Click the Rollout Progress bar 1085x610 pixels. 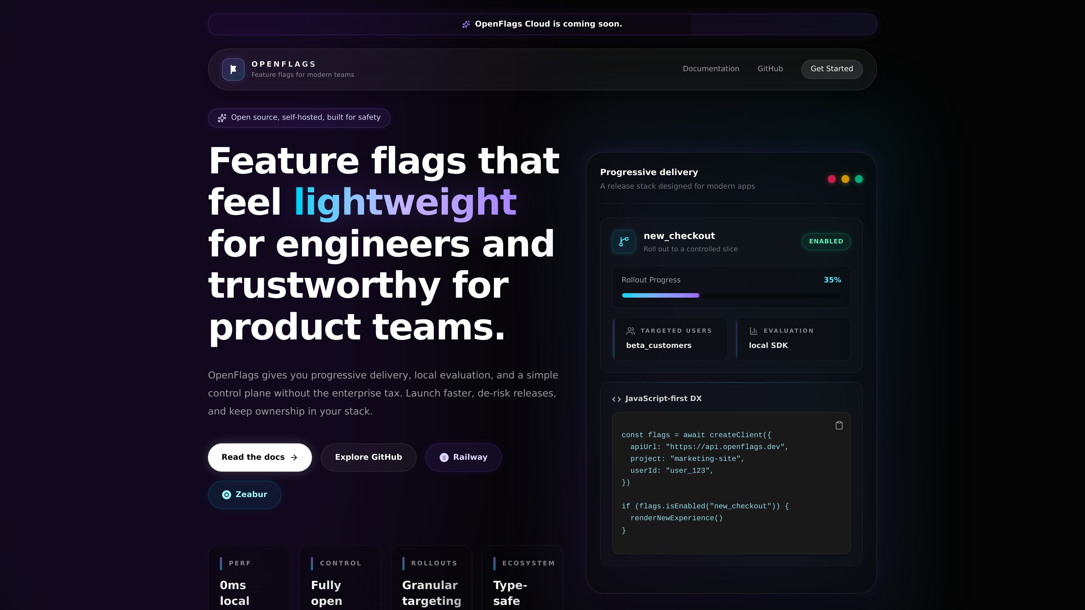[731, 295]
